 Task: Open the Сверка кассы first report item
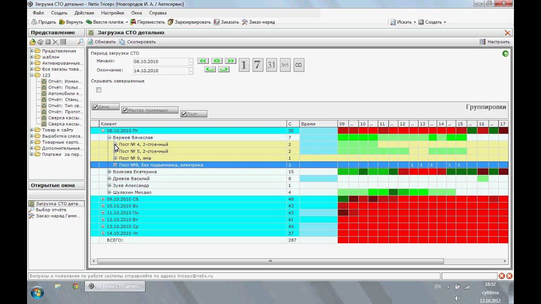pos(64,118)
